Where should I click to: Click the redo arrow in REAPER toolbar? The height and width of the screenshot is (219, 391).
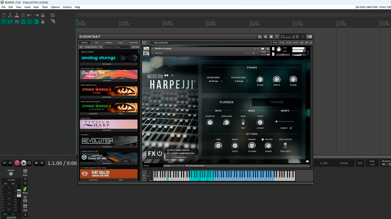pyautogui.click(x=36, y=15)
